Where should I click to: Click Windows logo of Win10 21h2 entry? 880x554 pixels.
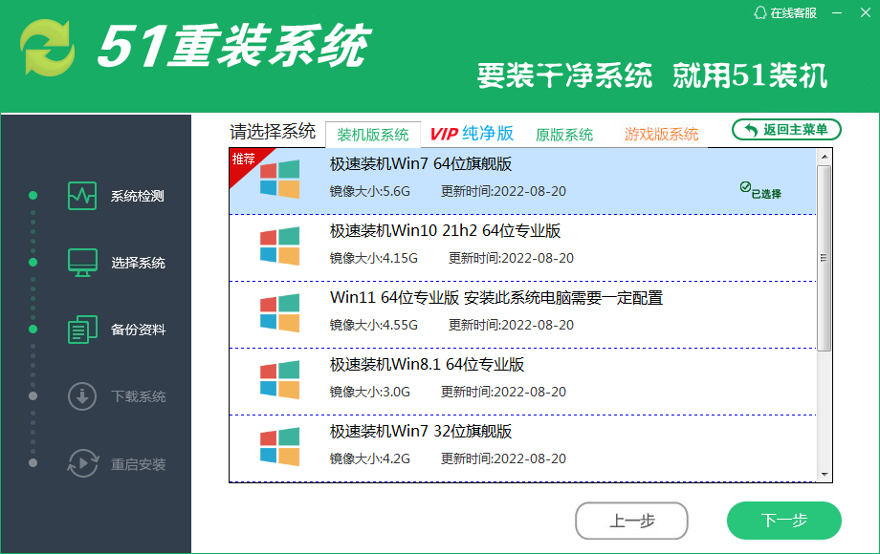point(279,245)
